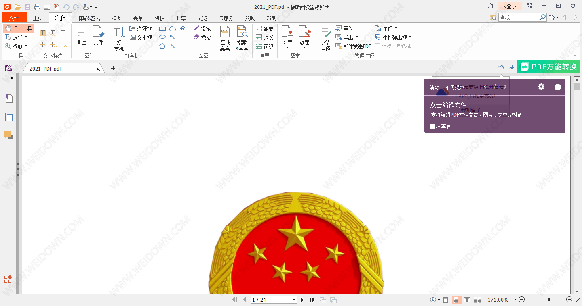Switch to the 主页 ribbon tab
Image resolution: width=582 pixels, height=306 pixels.
tap(38, 18)
